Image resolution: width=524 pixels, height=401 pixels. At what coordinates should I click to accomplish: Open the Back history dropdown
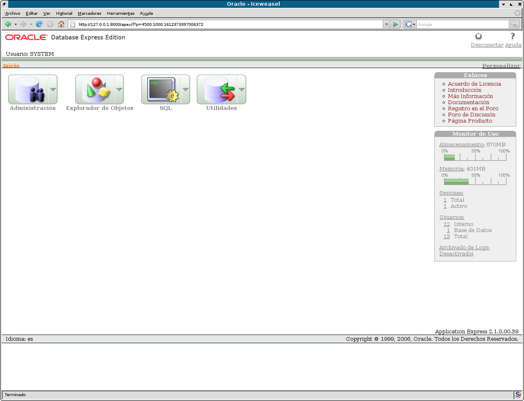pyautogui.click(x=16, y=24)
